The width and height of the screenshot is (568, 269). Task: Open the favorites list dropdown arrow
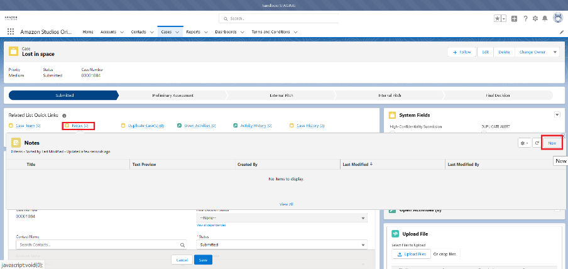(x=503, y=19)
